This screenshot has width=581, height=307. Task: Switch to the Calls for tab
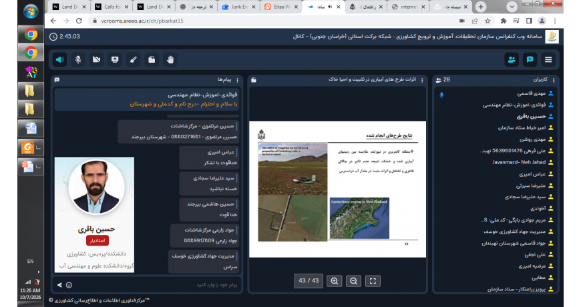[x=112, y=7]
